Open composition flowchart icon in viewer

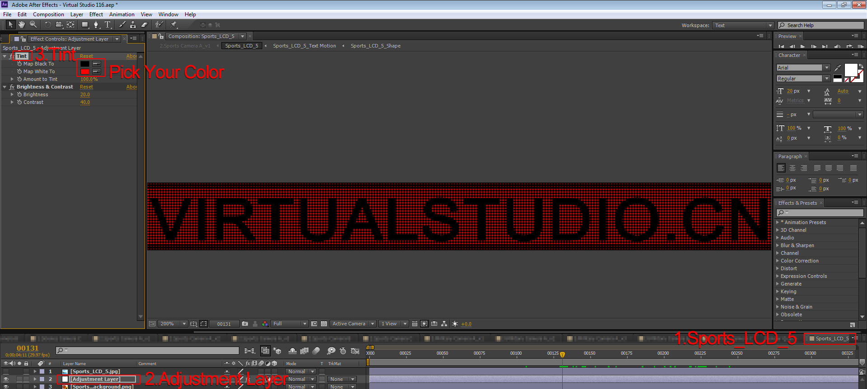pyautogui.click(x=444, y=323)
